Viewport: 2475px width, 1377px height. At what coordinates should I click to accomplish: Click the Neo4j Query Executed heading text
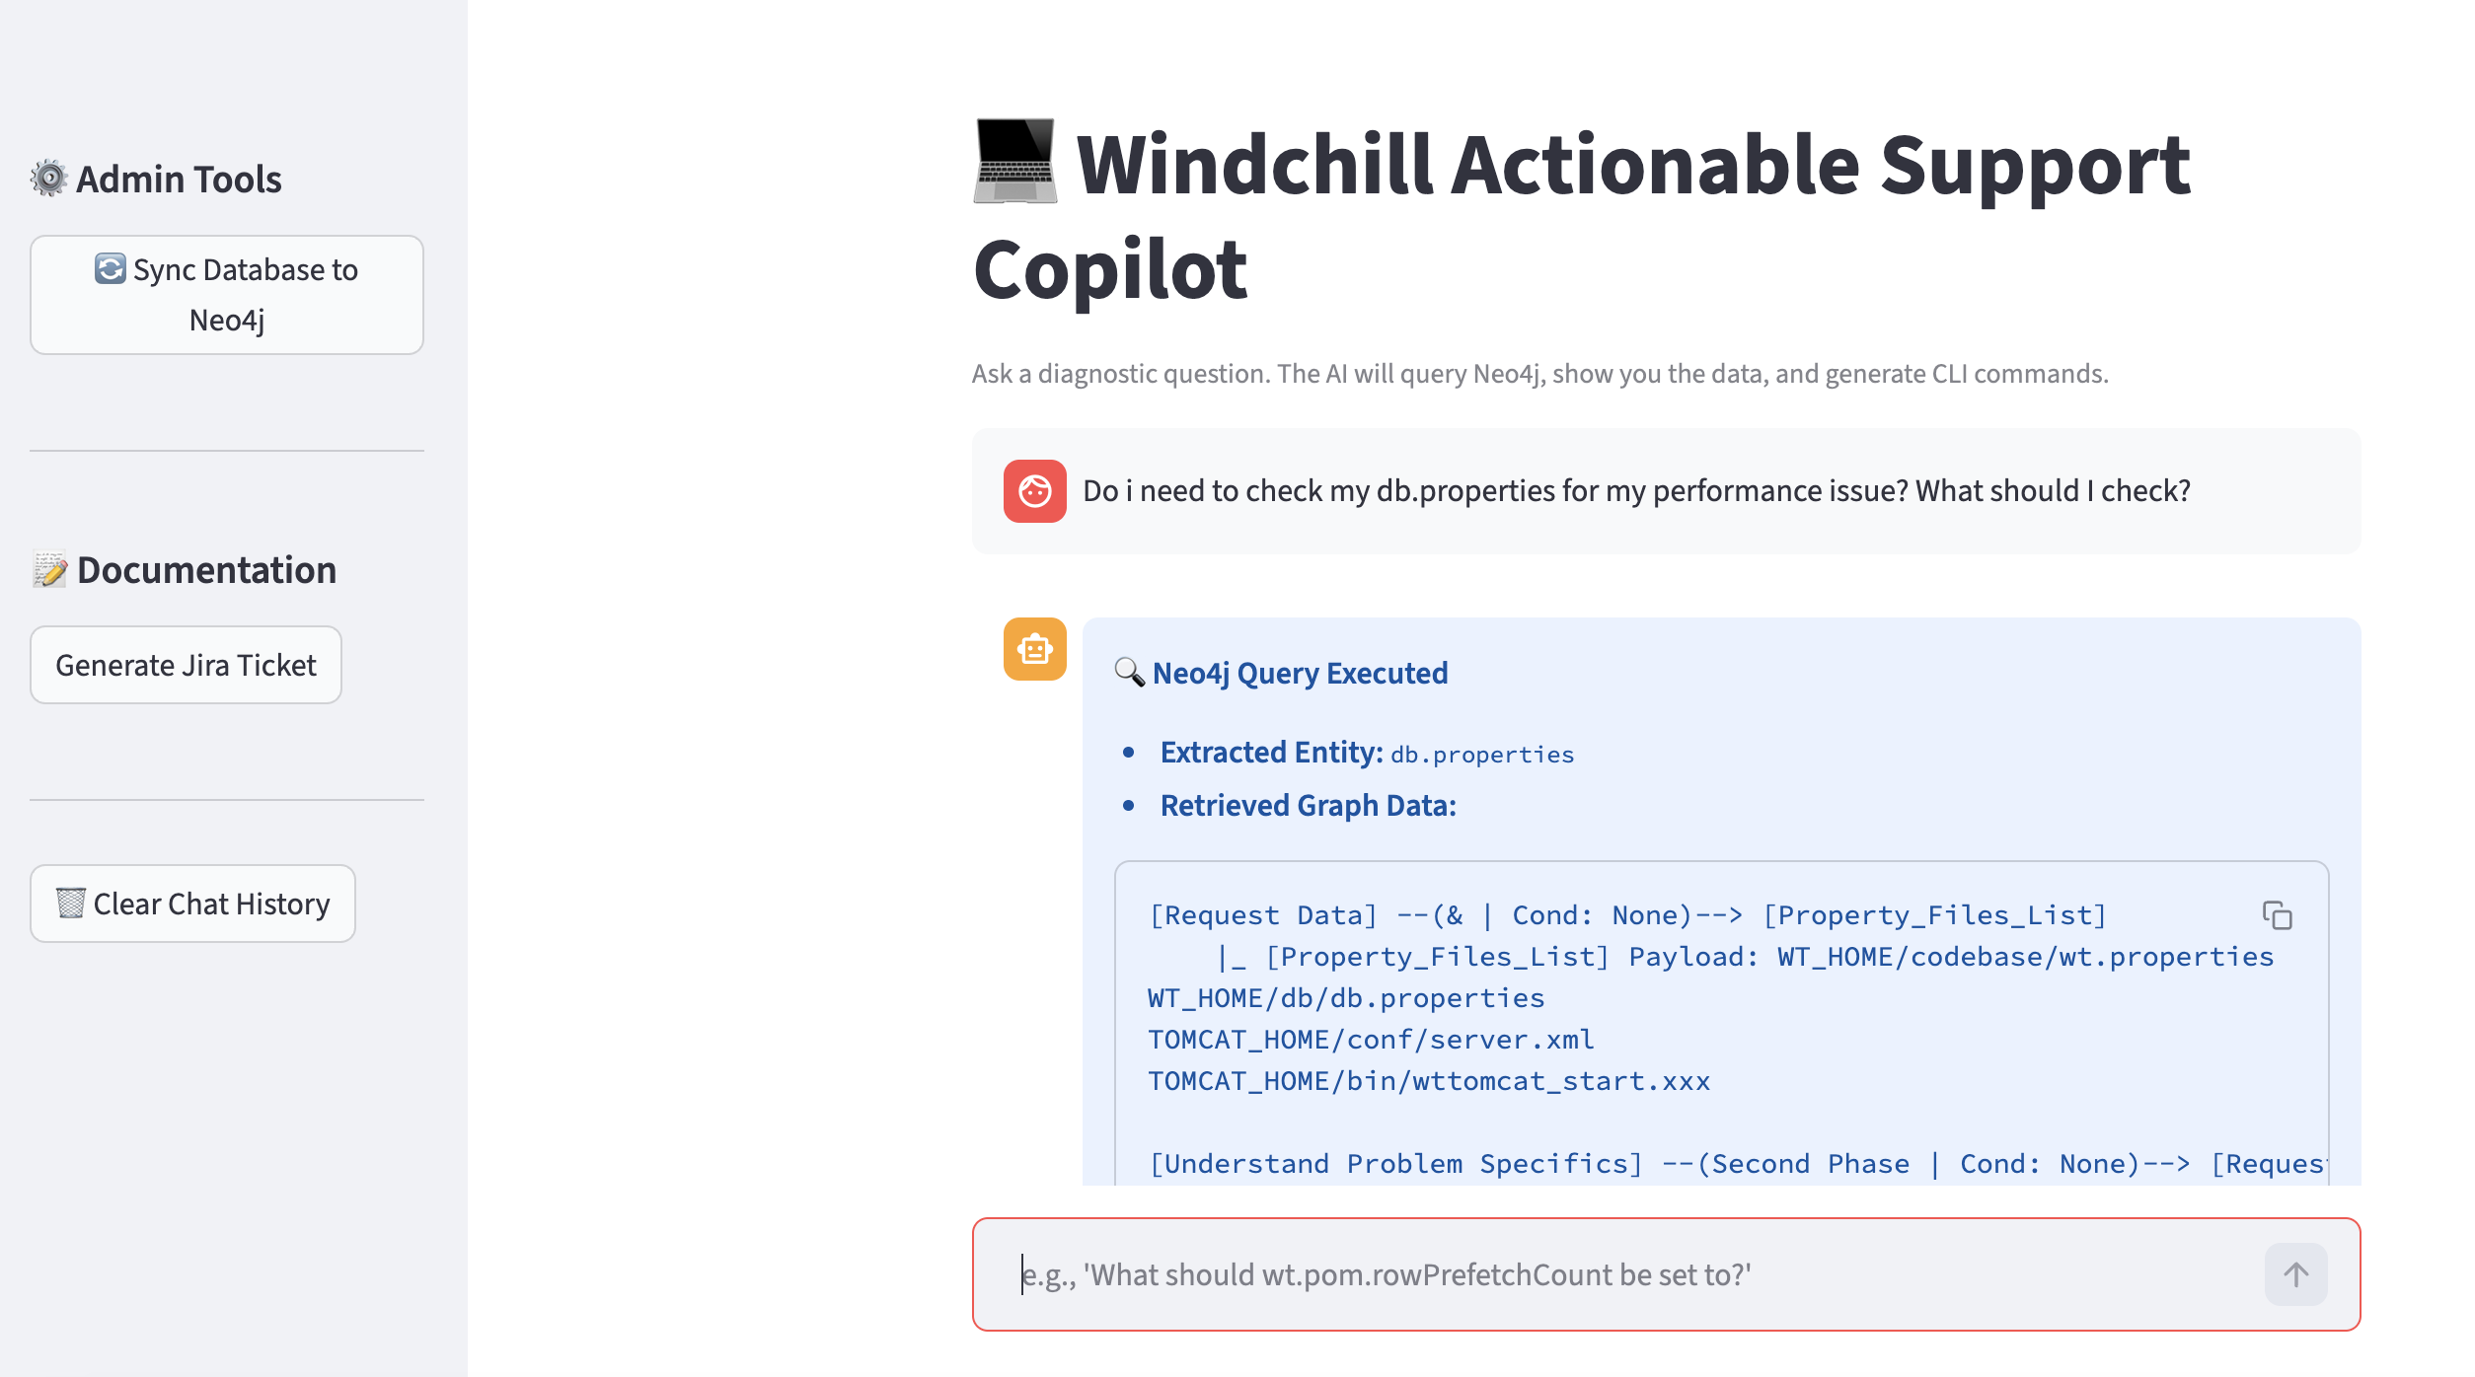tap(1300, 673)
